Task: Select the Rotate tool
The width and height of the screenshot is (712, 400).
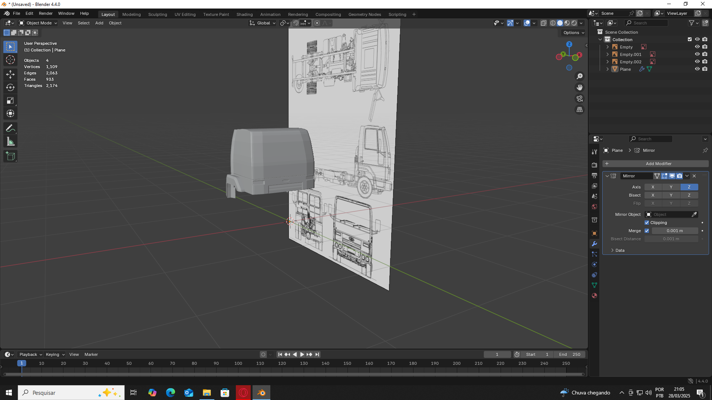Action: 10,87
